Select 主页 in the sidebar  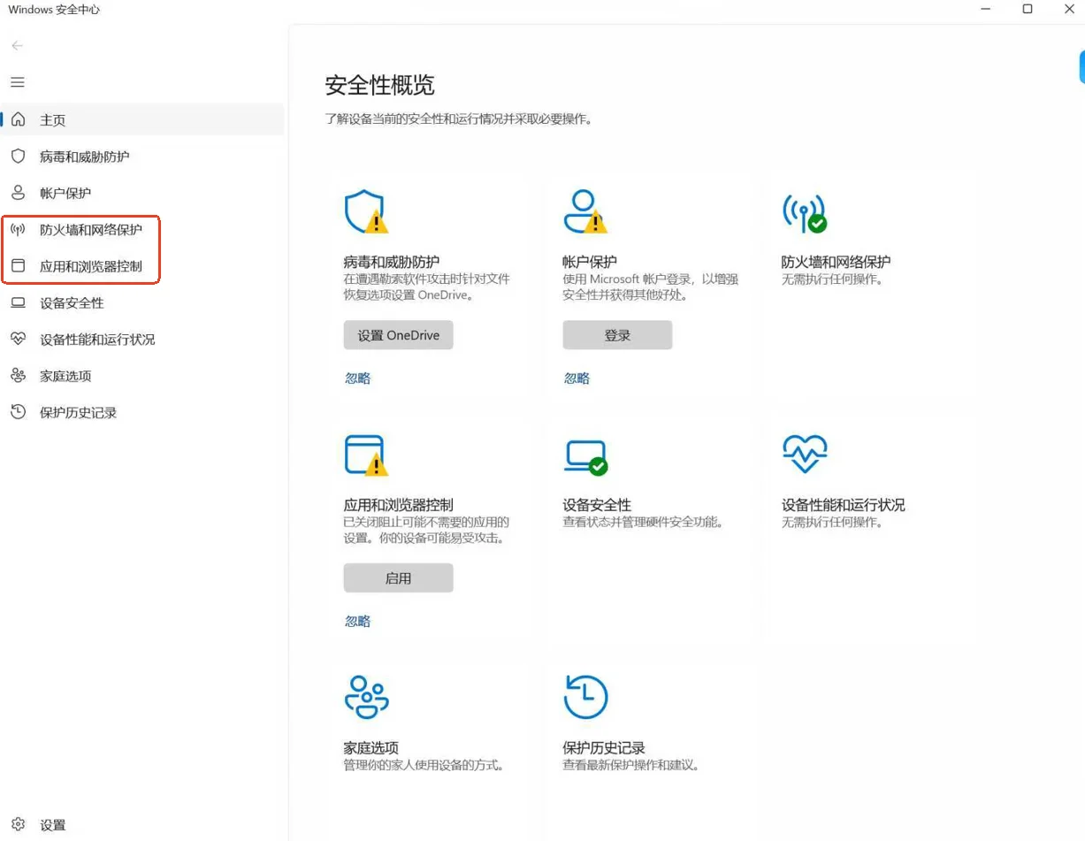point(53,120)
